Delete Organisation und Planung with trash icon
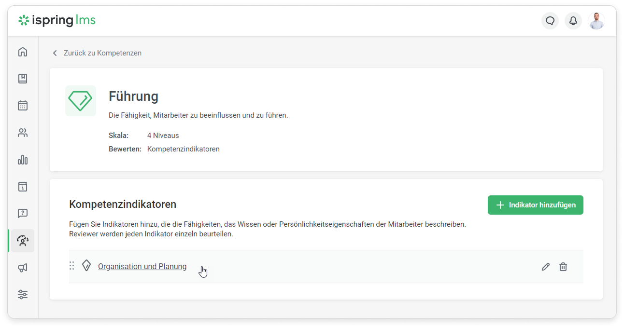624x328 pixels. click(x=563, y=267)
